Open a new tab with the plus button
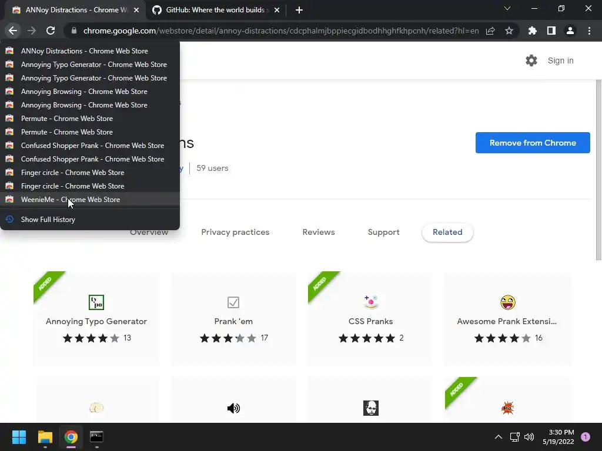Screen dimensions: 602x451 click(299, 10)
